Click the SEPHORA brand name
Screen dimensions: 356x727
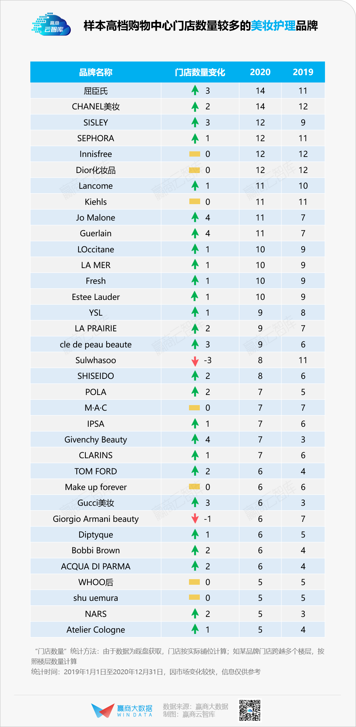click(x=96, y=138)
